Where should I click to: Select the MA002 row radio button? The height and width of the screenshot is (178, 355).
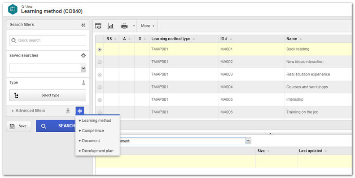tap(100, 62)
